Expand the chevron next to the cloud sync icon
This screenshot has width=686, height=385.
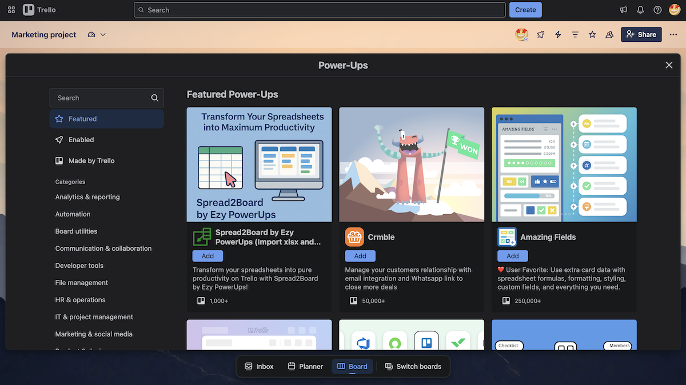coord(103,34)
